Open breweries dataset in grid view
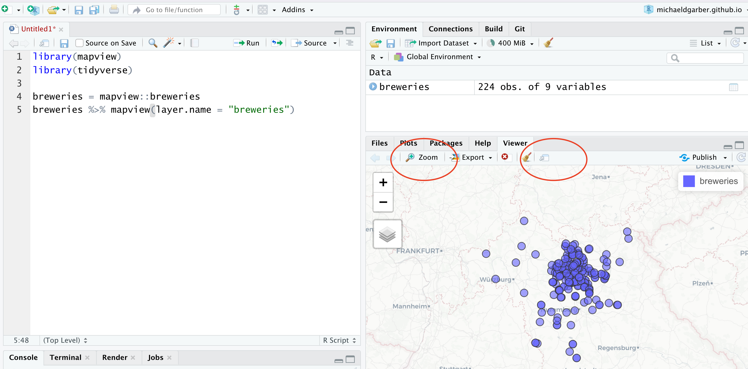Image resolution: width=748 pixels, height=369 pixels. (734, 87)
